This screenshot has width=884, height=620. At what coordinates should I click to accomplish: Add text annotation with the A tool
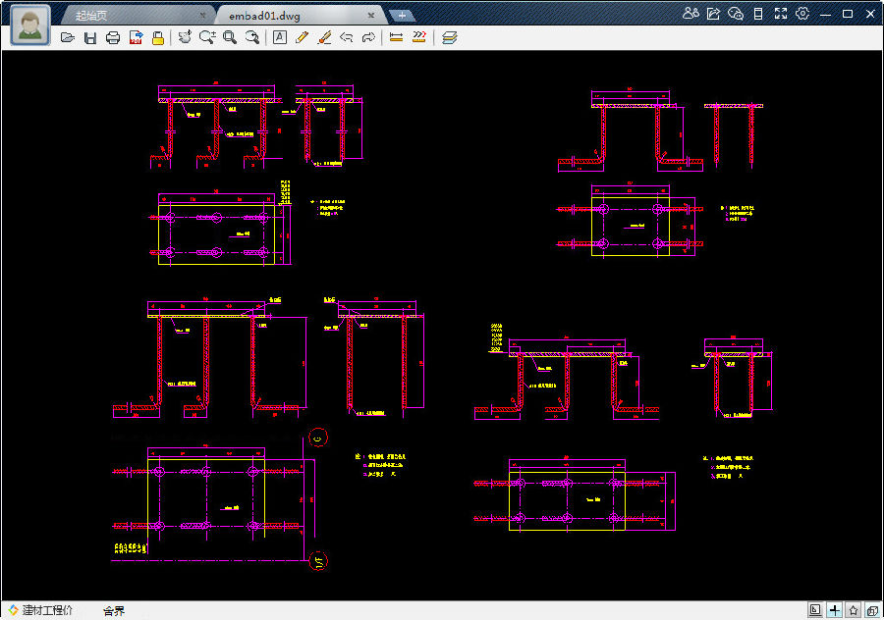click(x=280, y=37)
